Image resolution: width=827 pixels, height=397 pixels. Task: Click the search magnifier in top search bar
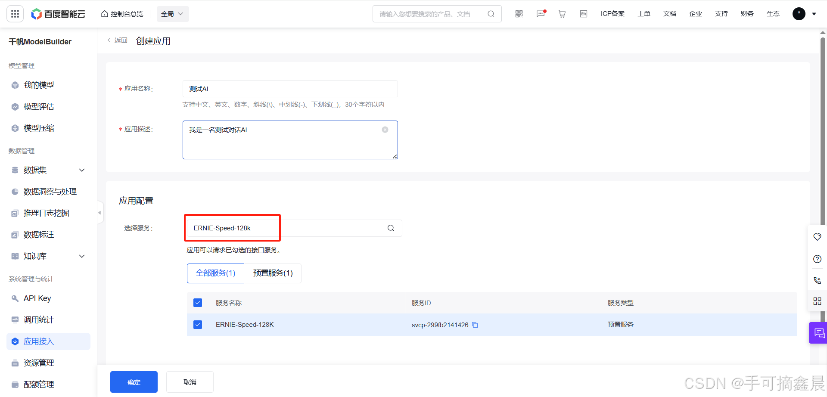(x=491, y=14)
